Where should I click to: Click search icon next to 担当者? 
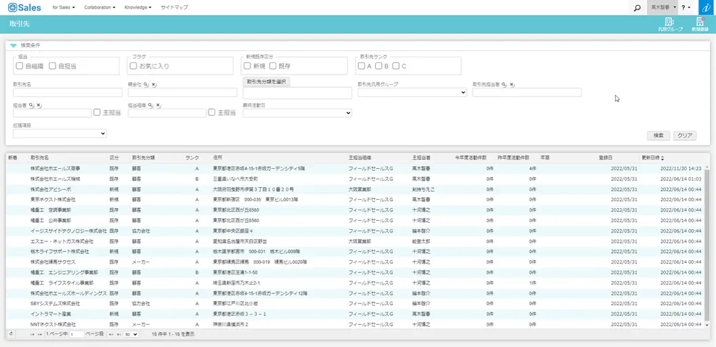click(x=31, y=105)
